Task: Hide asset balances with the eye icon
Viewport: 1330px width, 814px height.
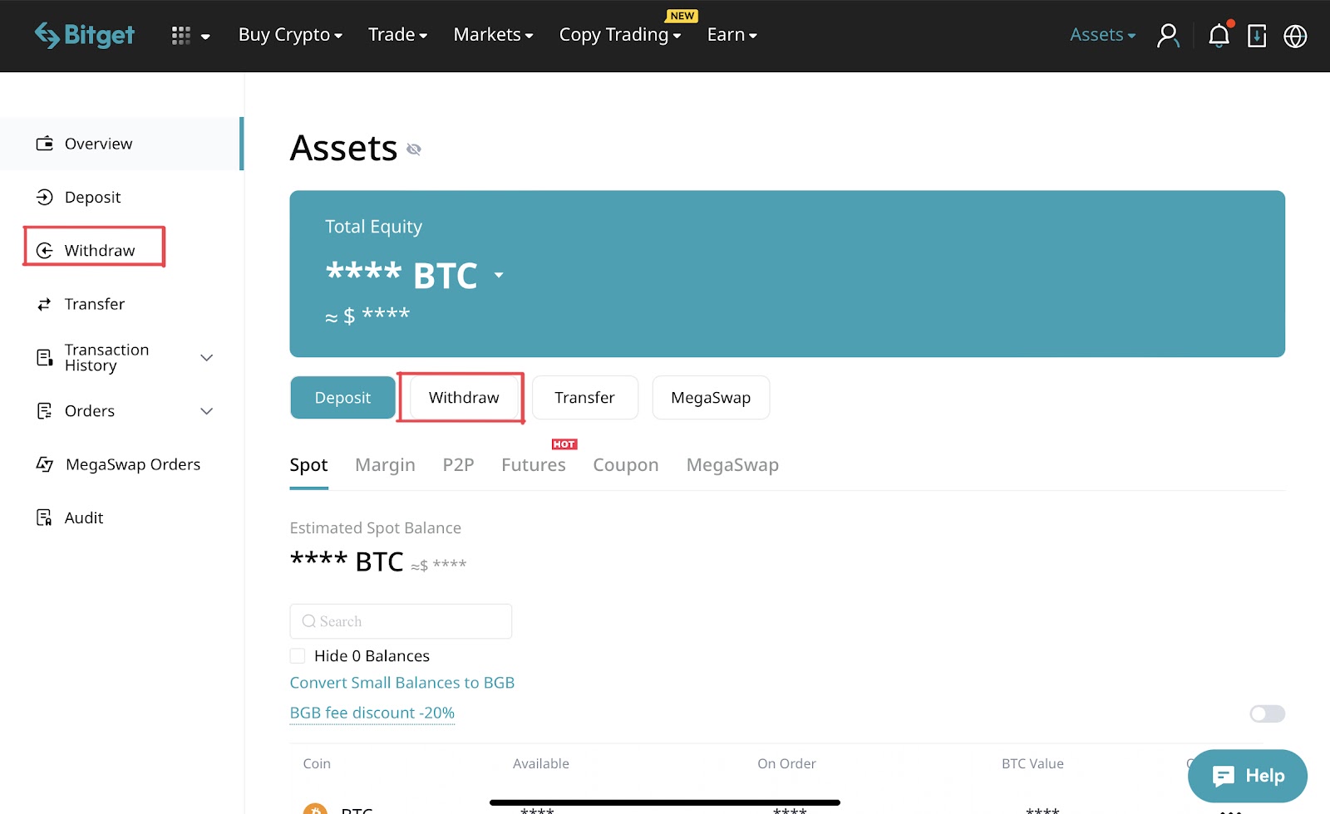Action: [413, 150]
